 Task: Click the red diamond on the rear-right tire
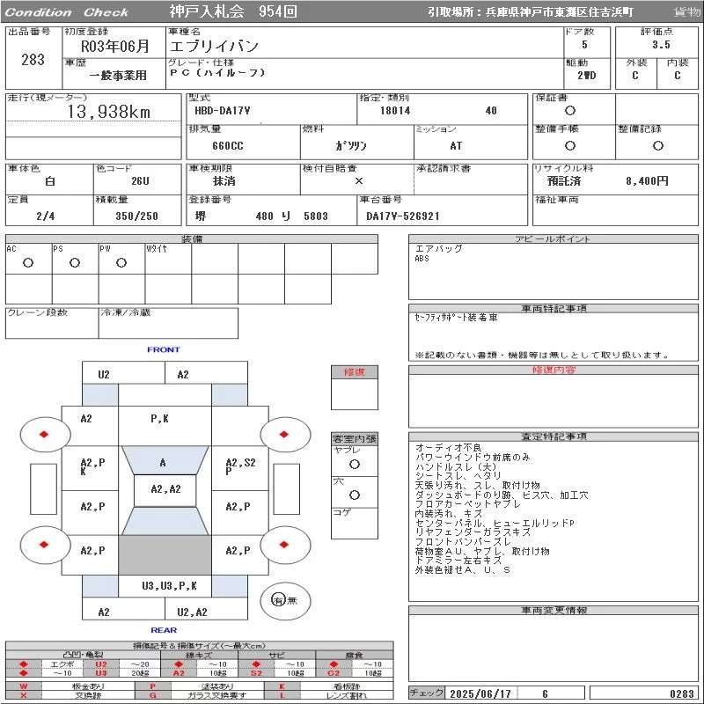(x=283, y=545)
